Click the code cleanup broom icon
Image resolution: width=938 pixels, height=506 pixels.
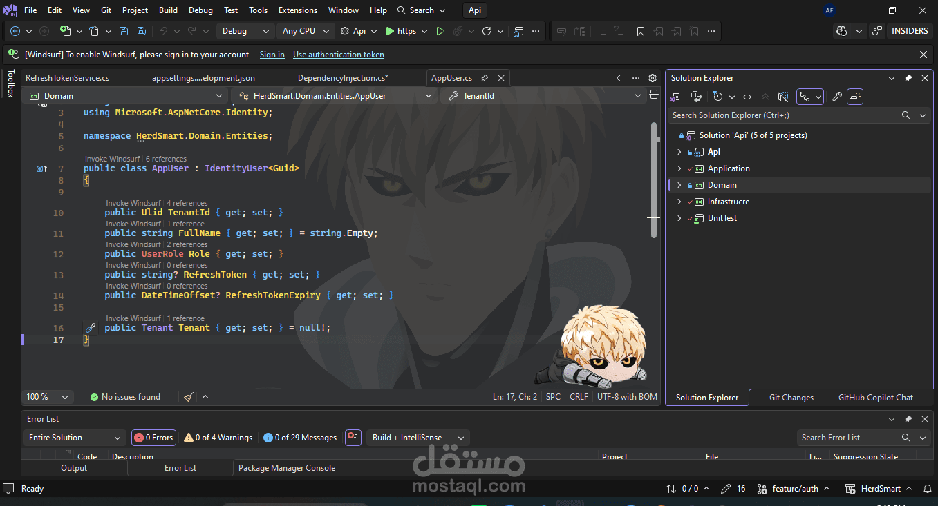point(189,397)
